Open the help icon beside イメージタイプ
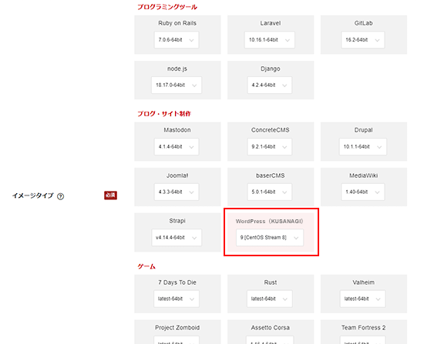Screen dimensions: 424x344 coord(61,196)
